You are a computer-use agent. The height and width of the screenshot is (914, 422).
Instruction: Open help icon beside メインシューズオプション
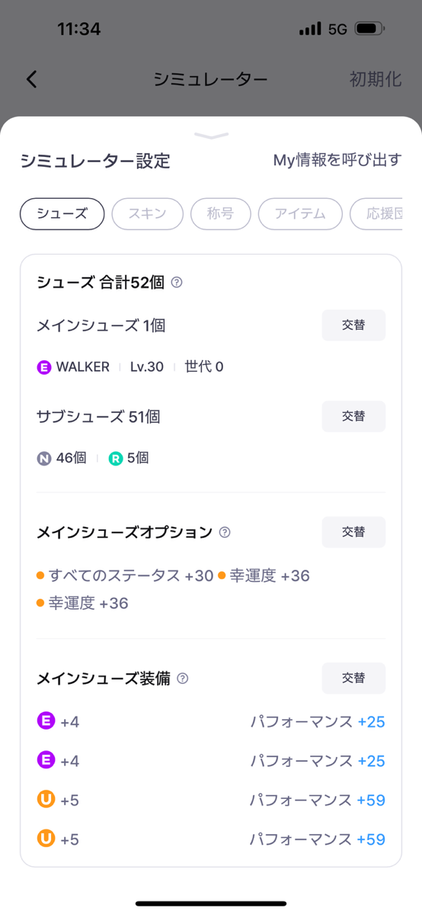[225, 532]
